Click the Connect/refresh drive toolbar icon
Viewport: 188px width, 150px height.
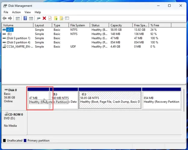click(39, 18)
